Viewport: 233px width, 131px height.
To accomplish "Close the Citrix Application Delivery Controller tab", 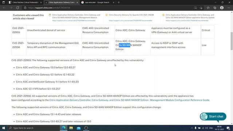I will (x=77, y=3).
